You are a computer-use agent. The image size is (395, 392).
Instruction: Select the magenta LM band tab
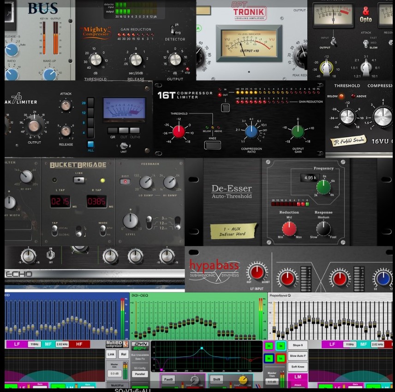[x=298, y=377]
